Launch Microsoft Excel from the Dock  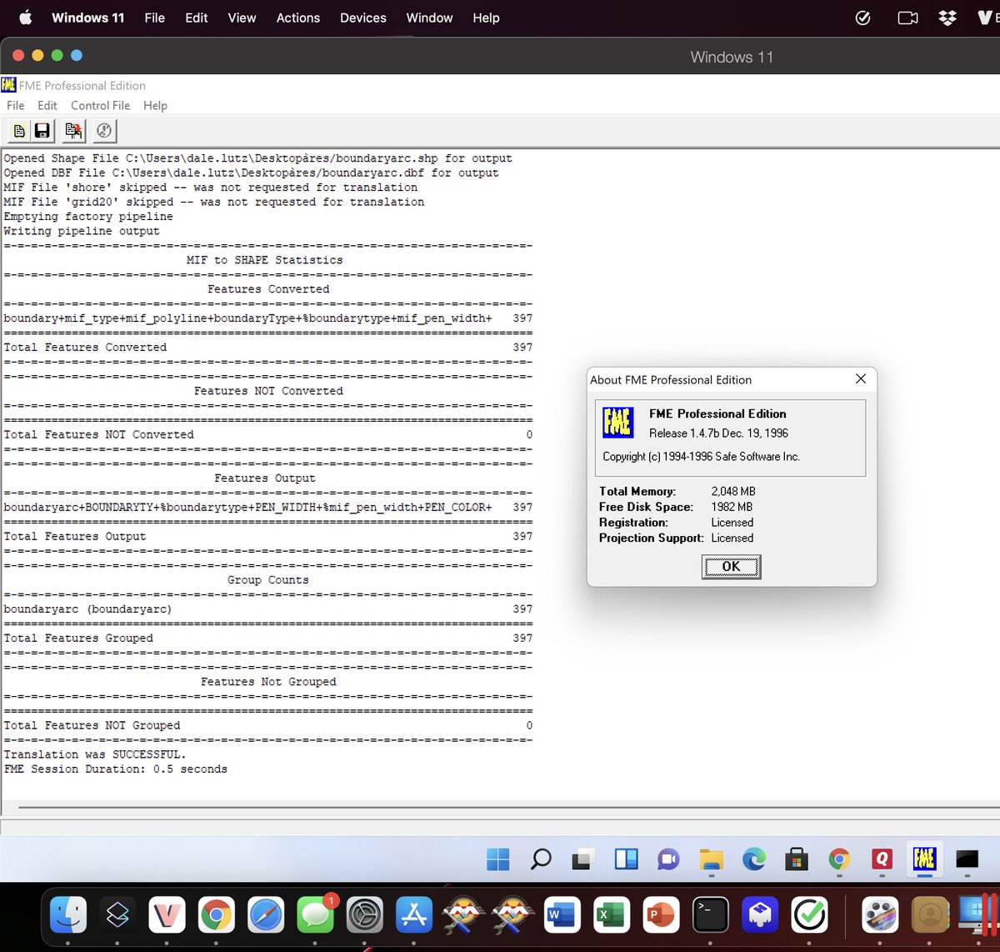pos(612,915)
